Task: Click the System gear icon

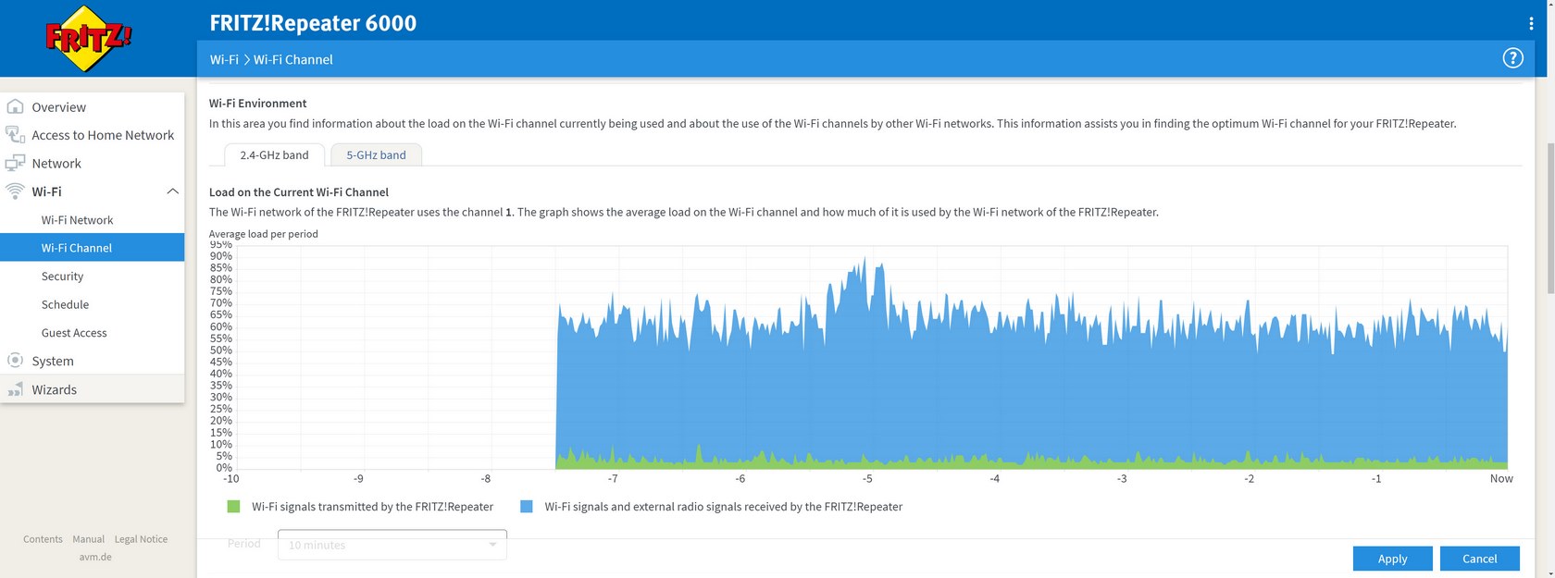Action: (x=15, y=361)
